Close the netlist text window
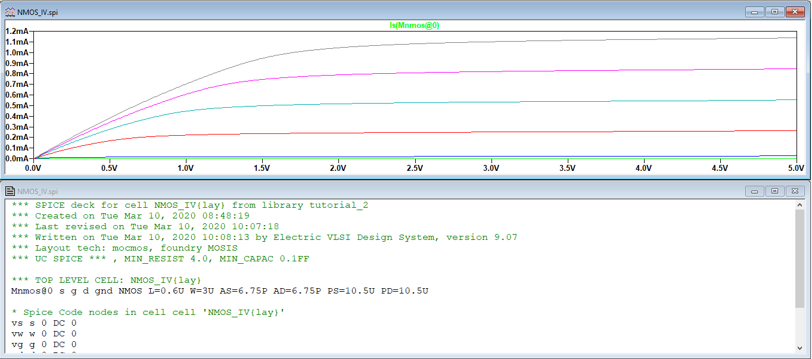Image resolution: width=812 pixels, height=359 pixels. click(x=795, y=191)
